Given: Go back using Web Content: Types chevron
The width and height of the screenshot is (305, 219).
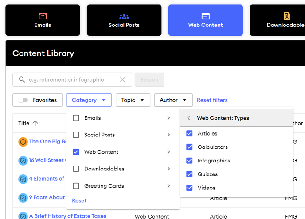Looking at the screenshot, I should [188, 118].
